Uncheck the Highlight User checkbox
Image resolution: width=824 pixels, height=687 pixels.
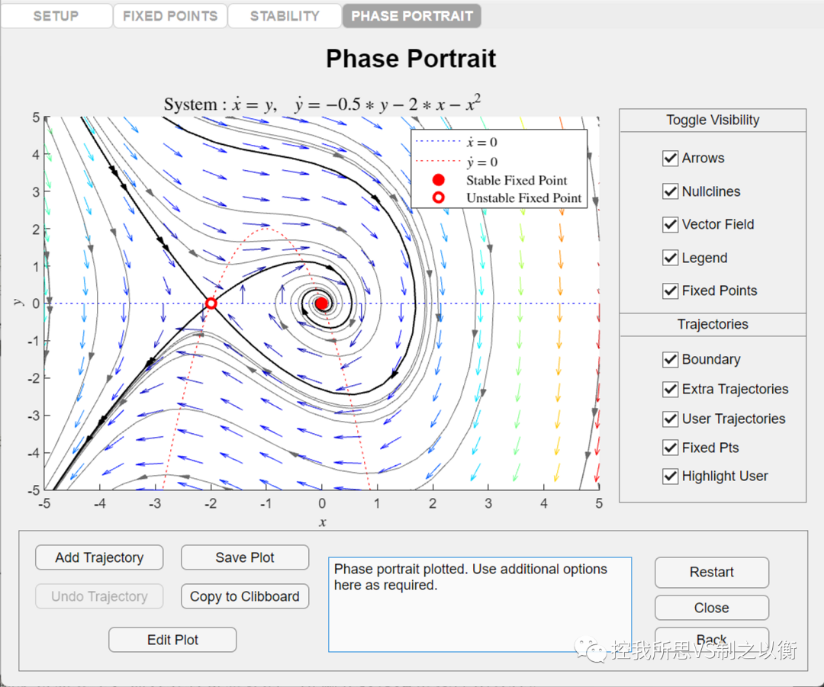(x=670, y=476)
